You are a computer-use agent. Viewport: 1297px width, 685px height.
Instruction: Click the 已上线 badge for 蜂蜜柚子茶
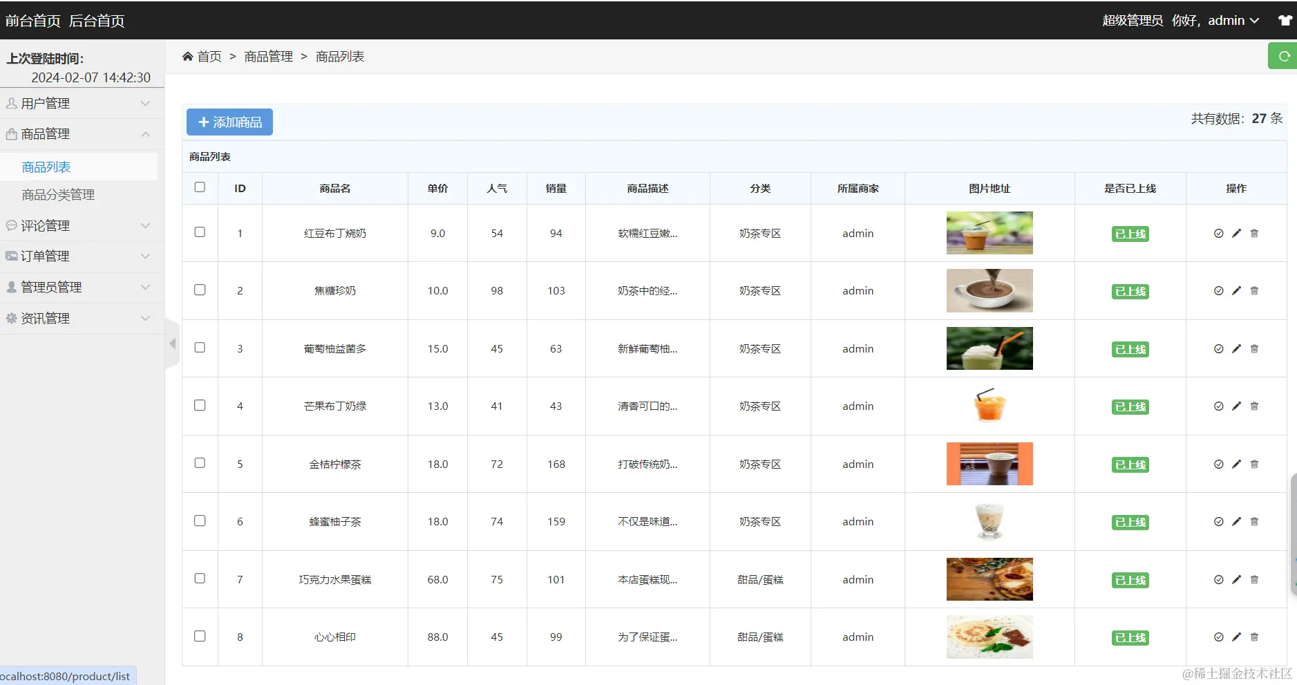[1130, 523]
